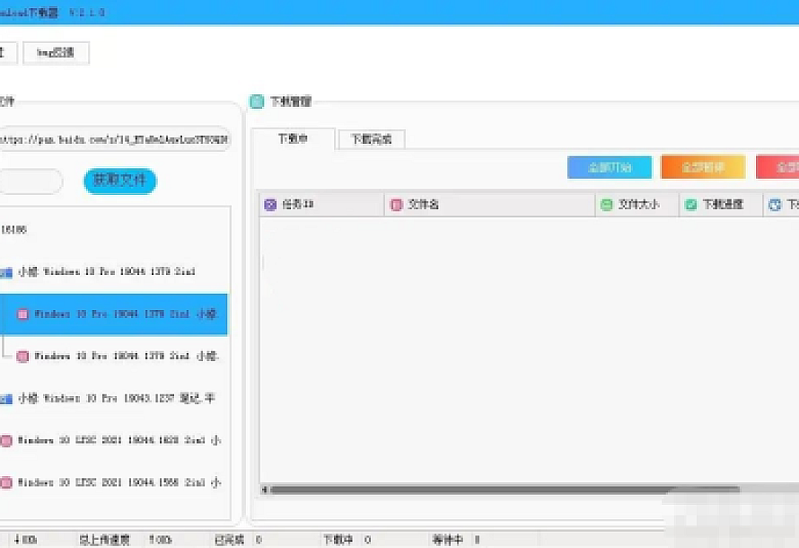Select Windows 10 LTSC 2021 19044.1566 file

tap(117, 482)
